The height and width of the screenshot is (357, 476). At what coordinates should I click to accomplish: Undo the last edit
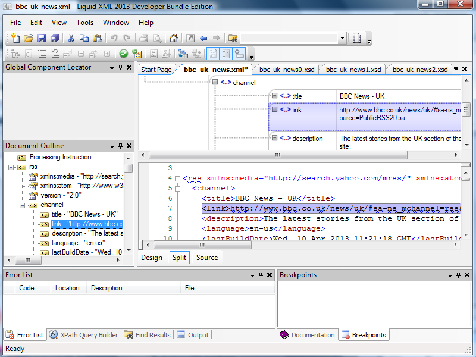(x=114, y=38)
